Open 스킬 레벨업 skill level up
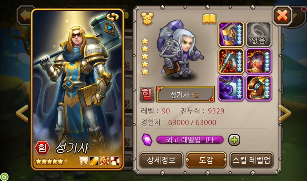 pos(252,160)
